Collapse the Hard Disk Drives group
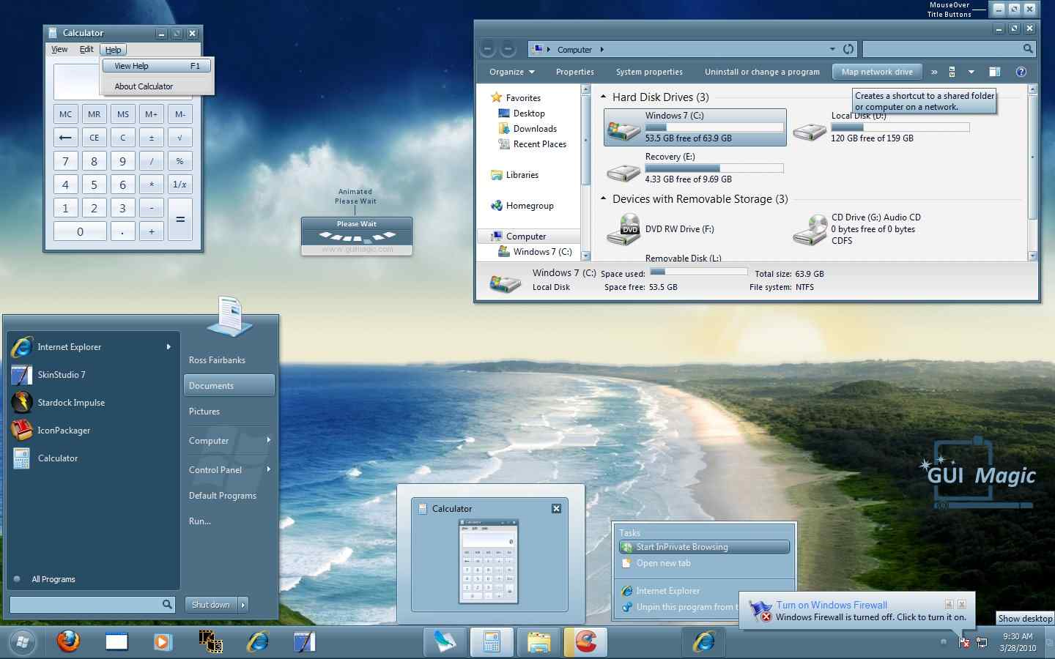 coord(604,97)
